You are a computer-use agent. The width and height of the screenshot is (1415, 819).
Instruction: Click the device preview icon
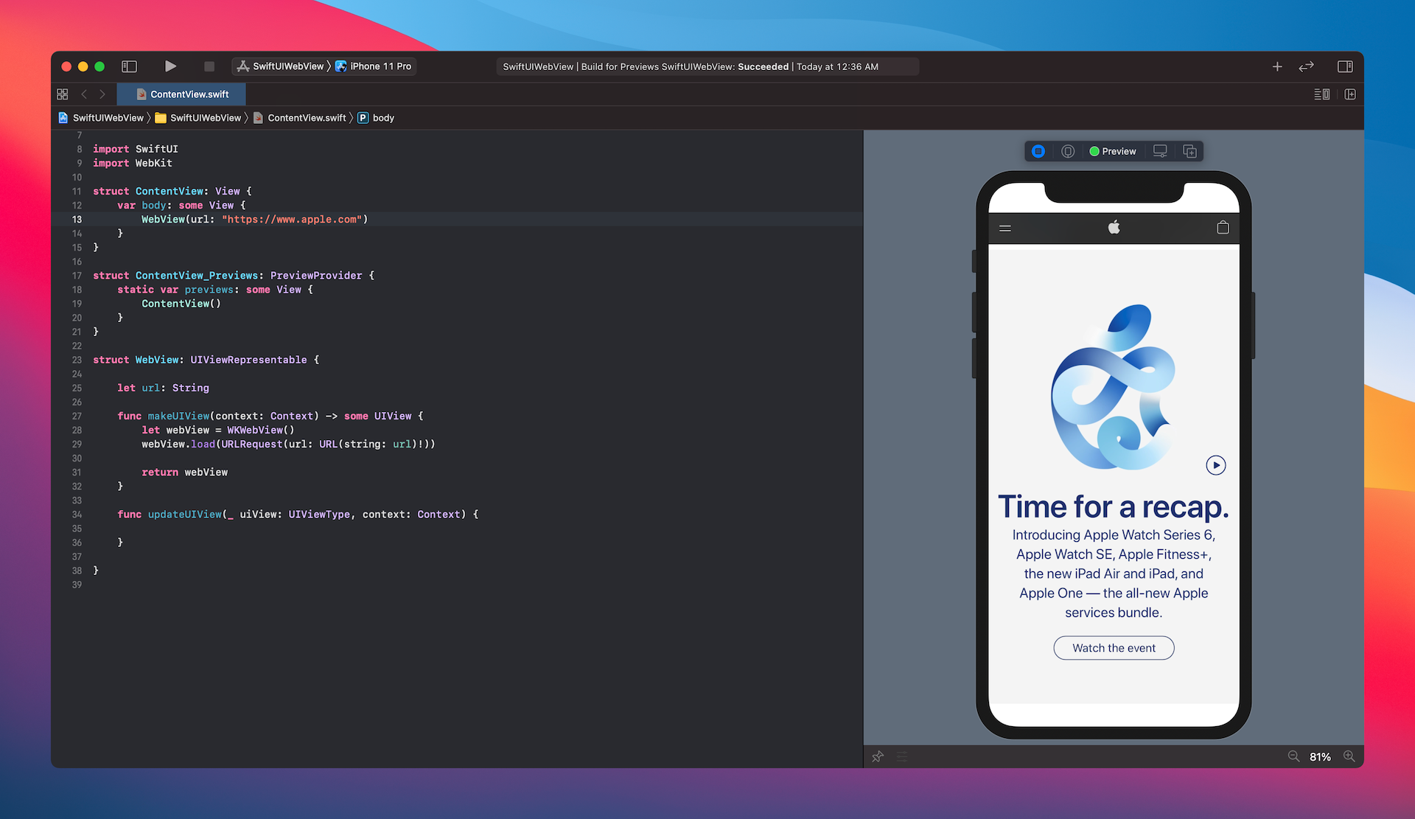coord(1161,150)
